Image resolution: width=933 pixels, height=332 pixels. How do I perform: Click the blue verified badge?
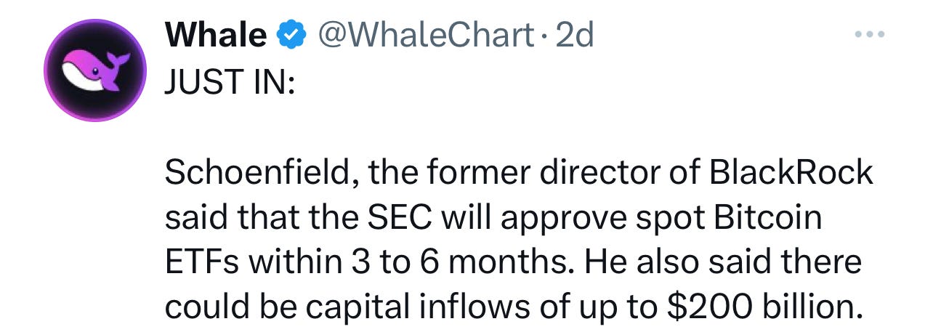(x=291, y=34)
